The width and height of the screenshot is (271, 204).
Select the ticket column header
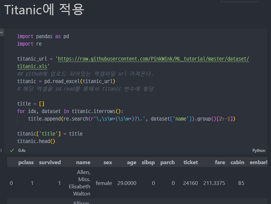[x=190, y=162]
